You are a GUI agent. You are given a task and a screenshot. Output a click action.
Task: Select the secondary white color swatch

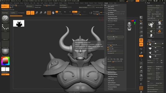[x=8, y=69]
